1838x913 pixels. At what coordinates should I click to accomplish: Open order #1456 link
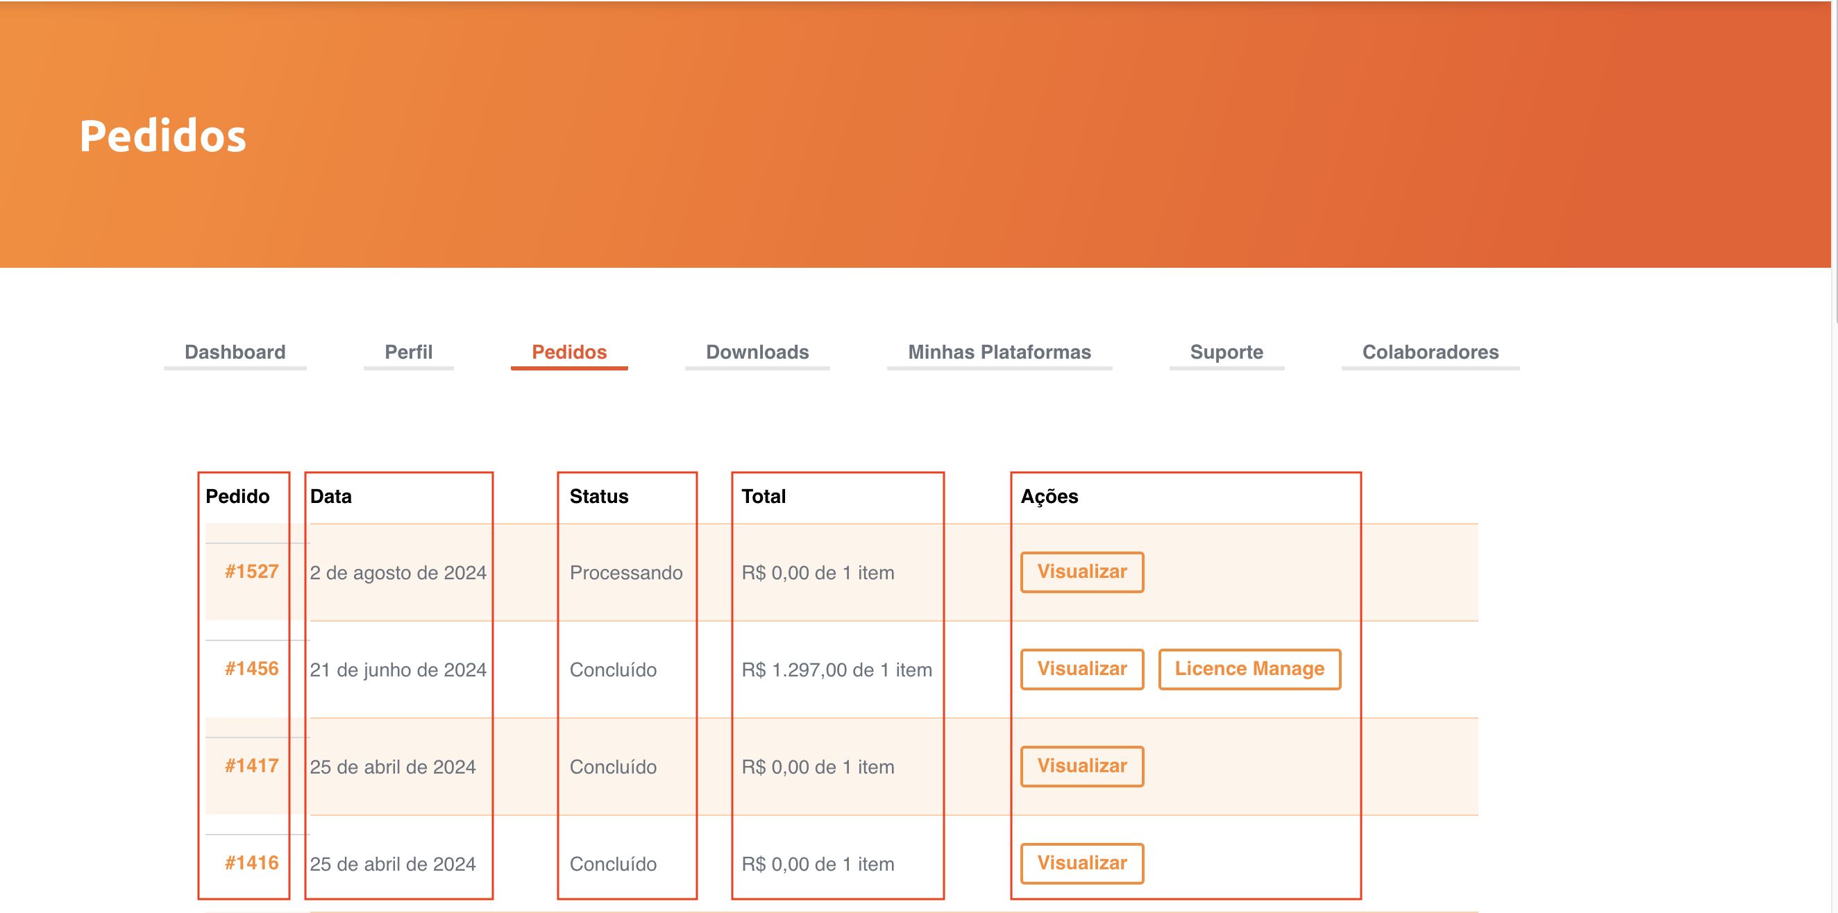point(251,668)
